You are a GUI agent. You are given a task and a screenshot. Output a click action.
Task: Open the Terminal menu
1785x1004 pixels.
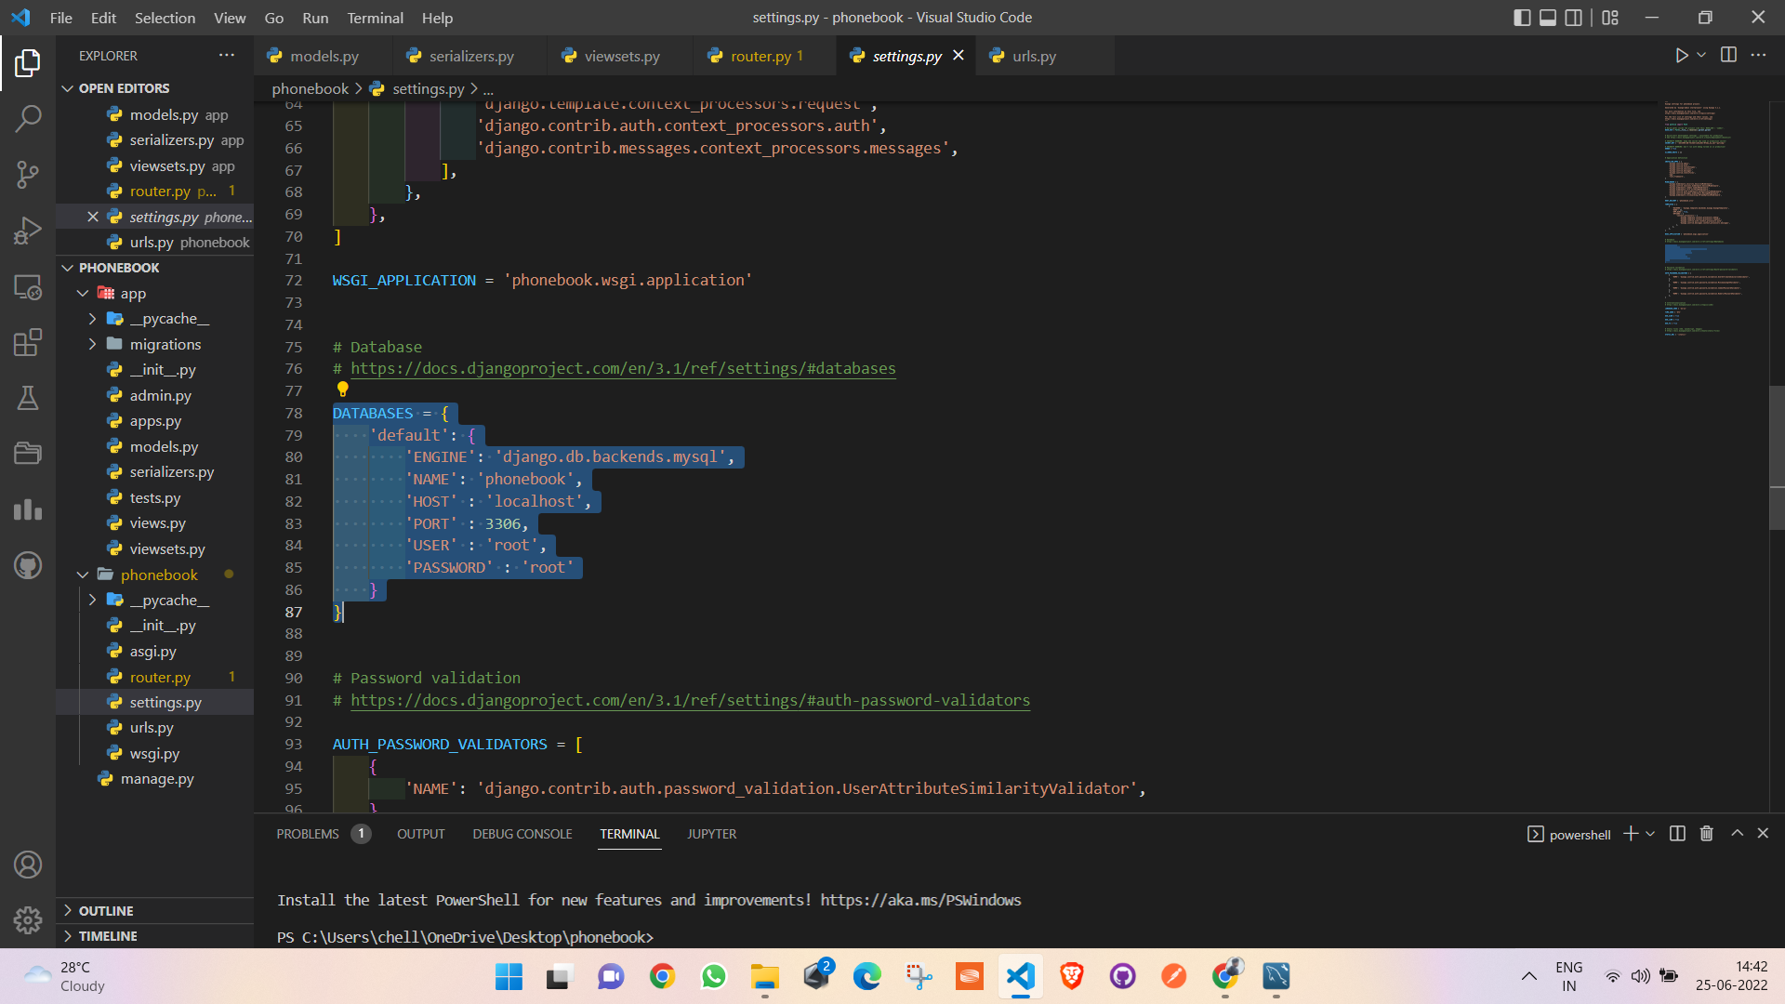375,18
